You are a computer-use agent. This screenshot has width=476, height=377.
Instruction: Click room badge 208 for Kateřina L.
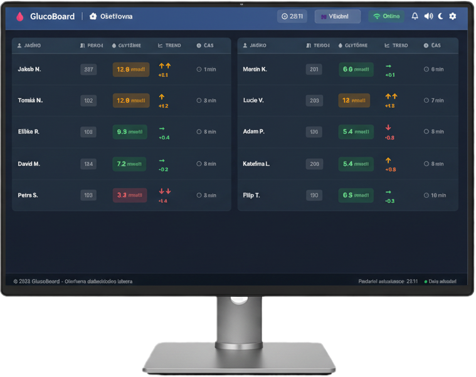click(x=314, y=164)
